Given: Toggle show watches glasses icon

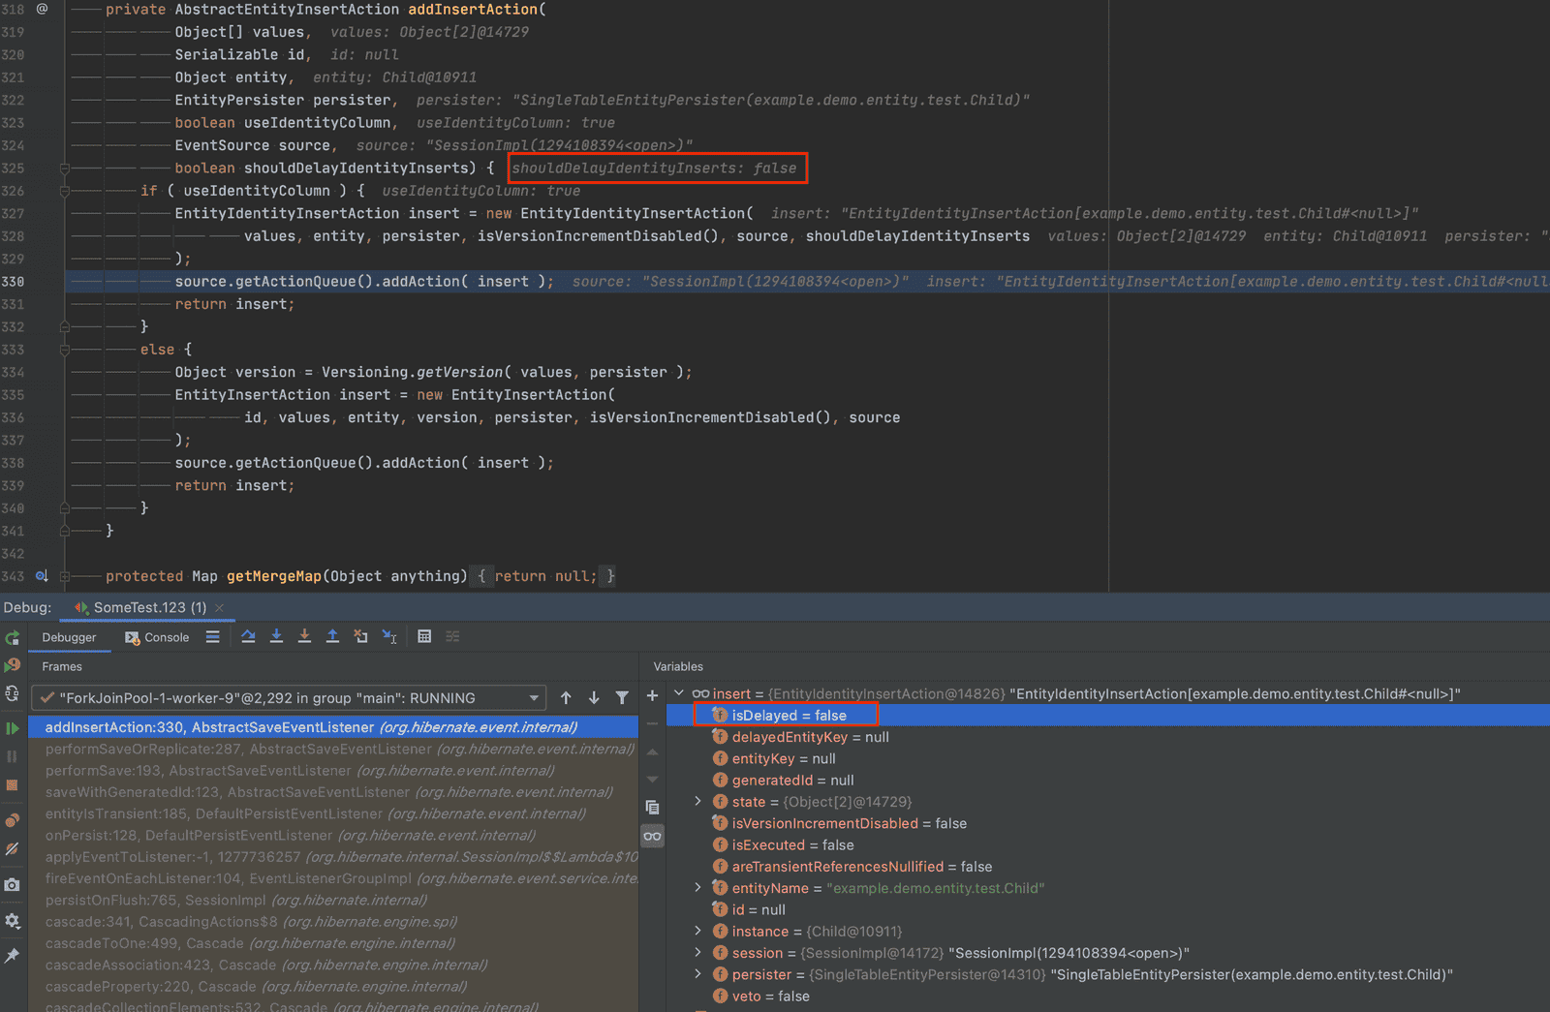Looking at the screenshot, I should point(652,836).
